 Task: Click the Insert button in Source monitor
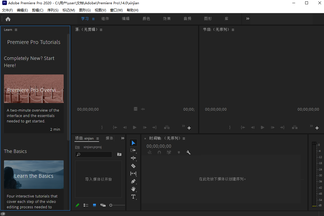[167, 128]
